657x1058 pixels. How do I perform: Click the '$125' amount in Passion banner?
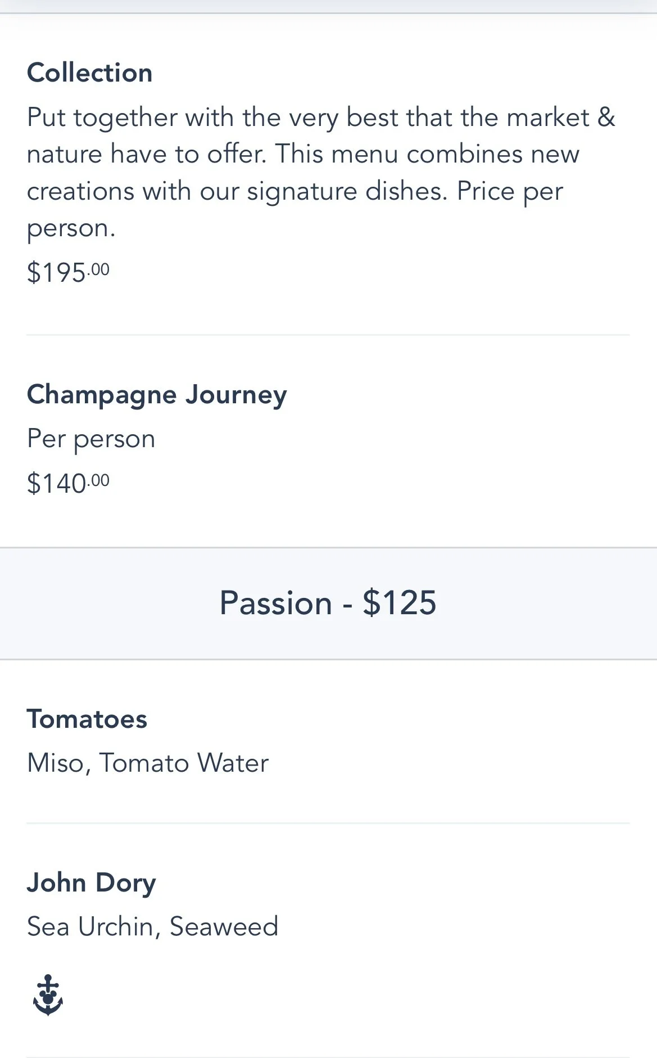click(399, 603)
